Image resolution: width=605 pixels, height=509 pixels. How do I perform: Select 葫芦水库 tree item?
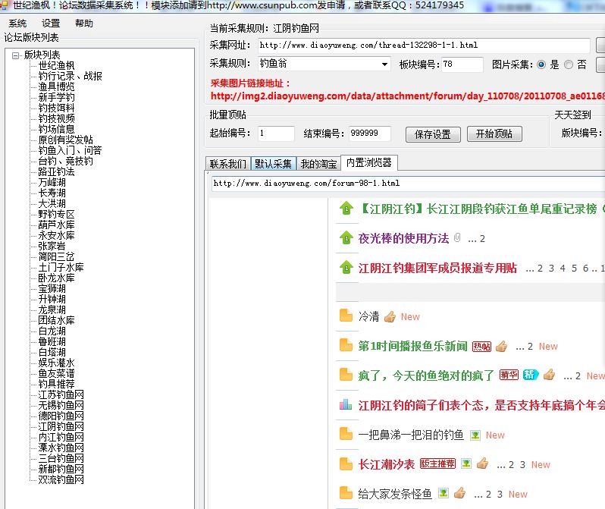point(56,225)
